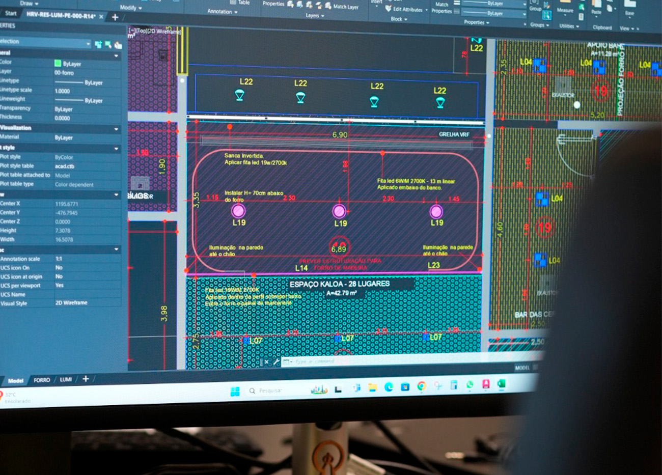Click the Match Properties tool

point(442,7)
